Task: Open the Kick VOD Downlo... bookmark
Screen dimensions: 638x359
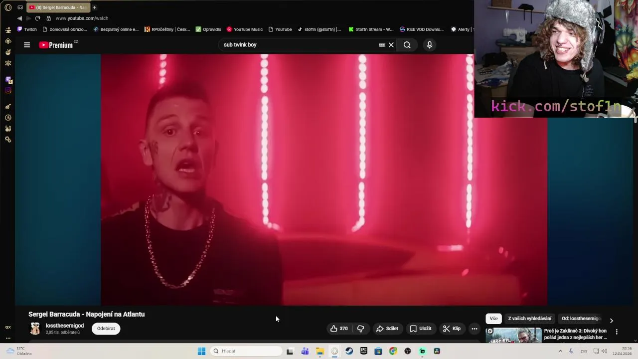Action: point(422,29)
